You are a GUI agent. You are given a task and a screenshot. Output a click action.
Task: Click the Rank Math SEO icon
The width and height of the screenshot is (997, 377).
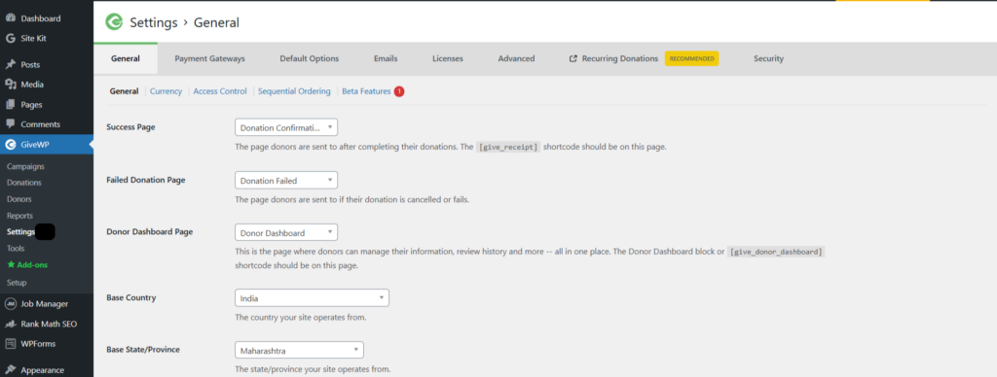click(x=10, y=324)
